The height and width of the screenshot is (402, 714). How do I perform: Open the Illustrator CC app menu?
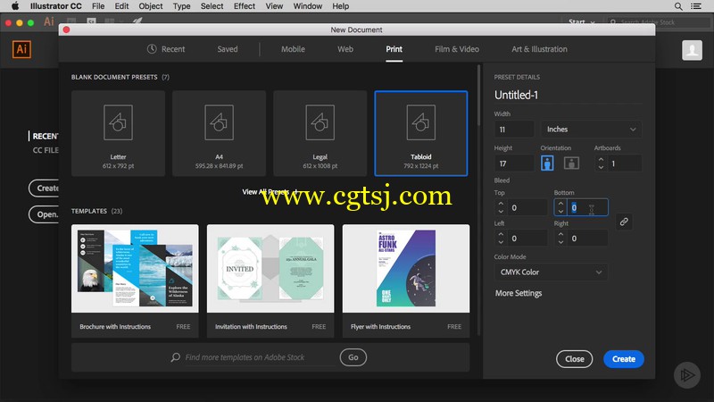click(x=55, y=6)
